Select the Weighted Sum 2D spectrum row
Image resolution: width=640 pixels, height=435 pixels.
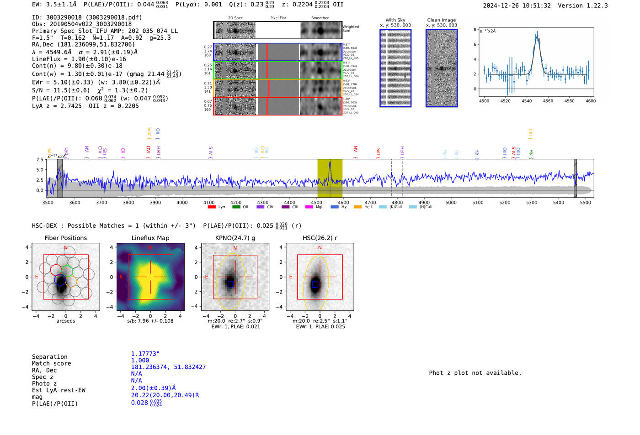[x=277, y=30]
